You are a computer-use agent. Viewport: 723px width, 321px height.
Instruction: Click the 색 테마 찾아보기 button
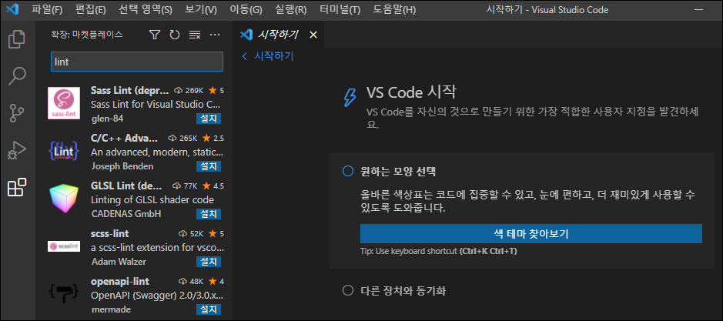pos(531,233)
